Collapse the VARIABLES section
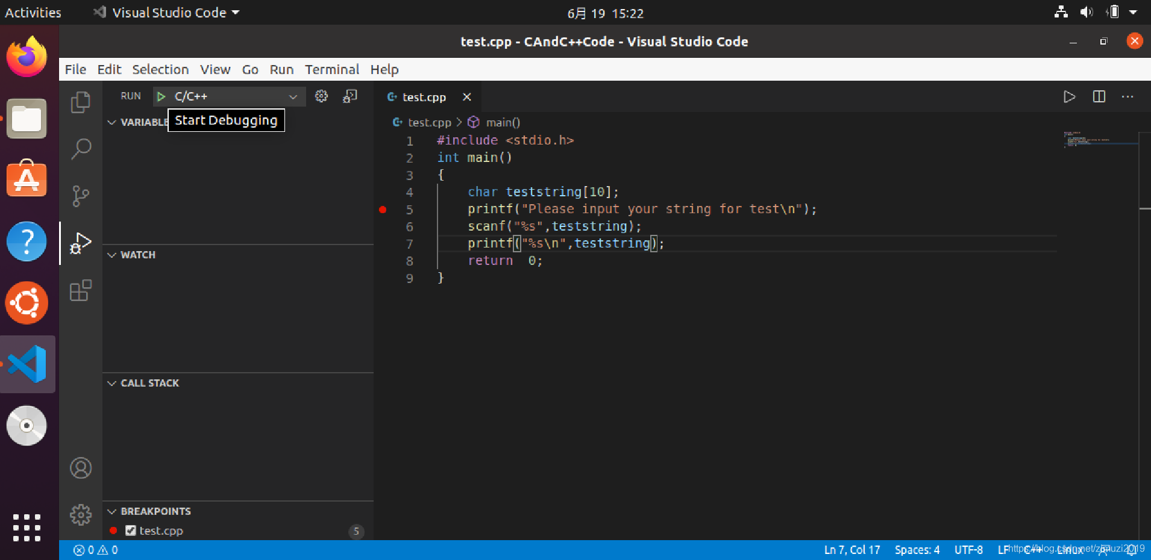This screenshot has width=1151, height=560. coord(111,122)
